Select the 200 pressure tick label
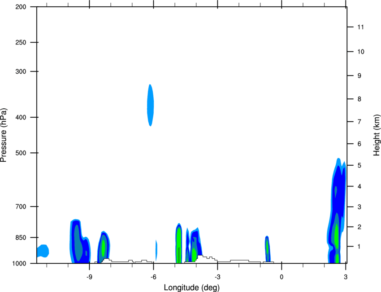Viewport: 381px width, 292px height. [21, 7]
